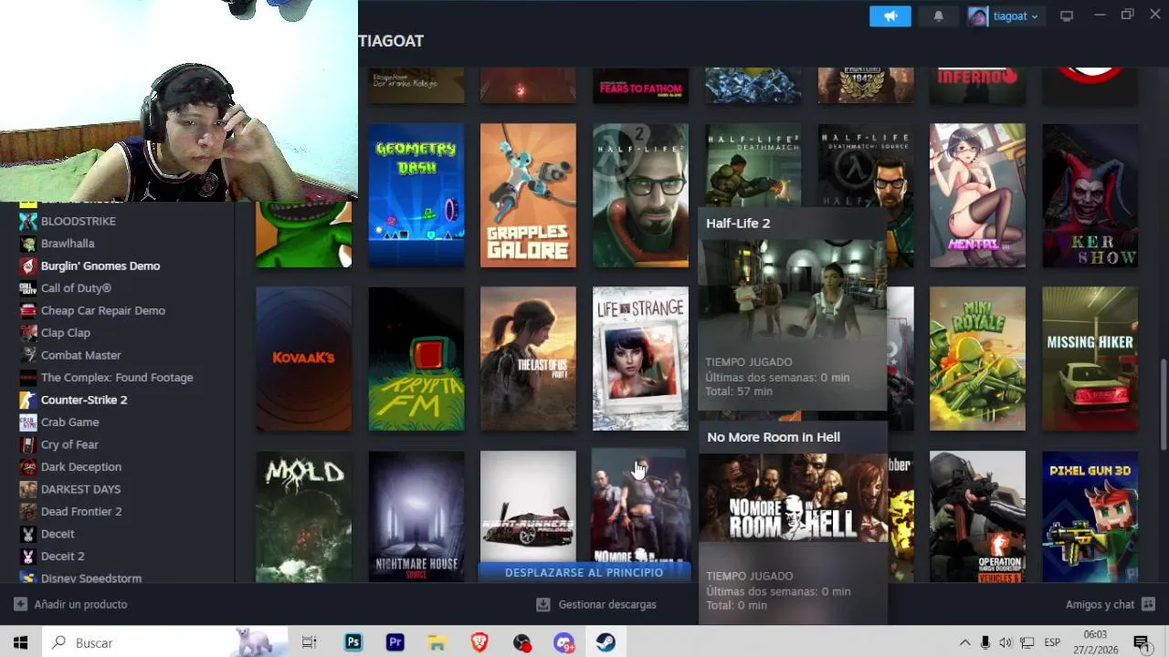Select Cheap Car Repair Demo entry
Viewport: 1169px width, 657px height.
[x=103, y=310]
